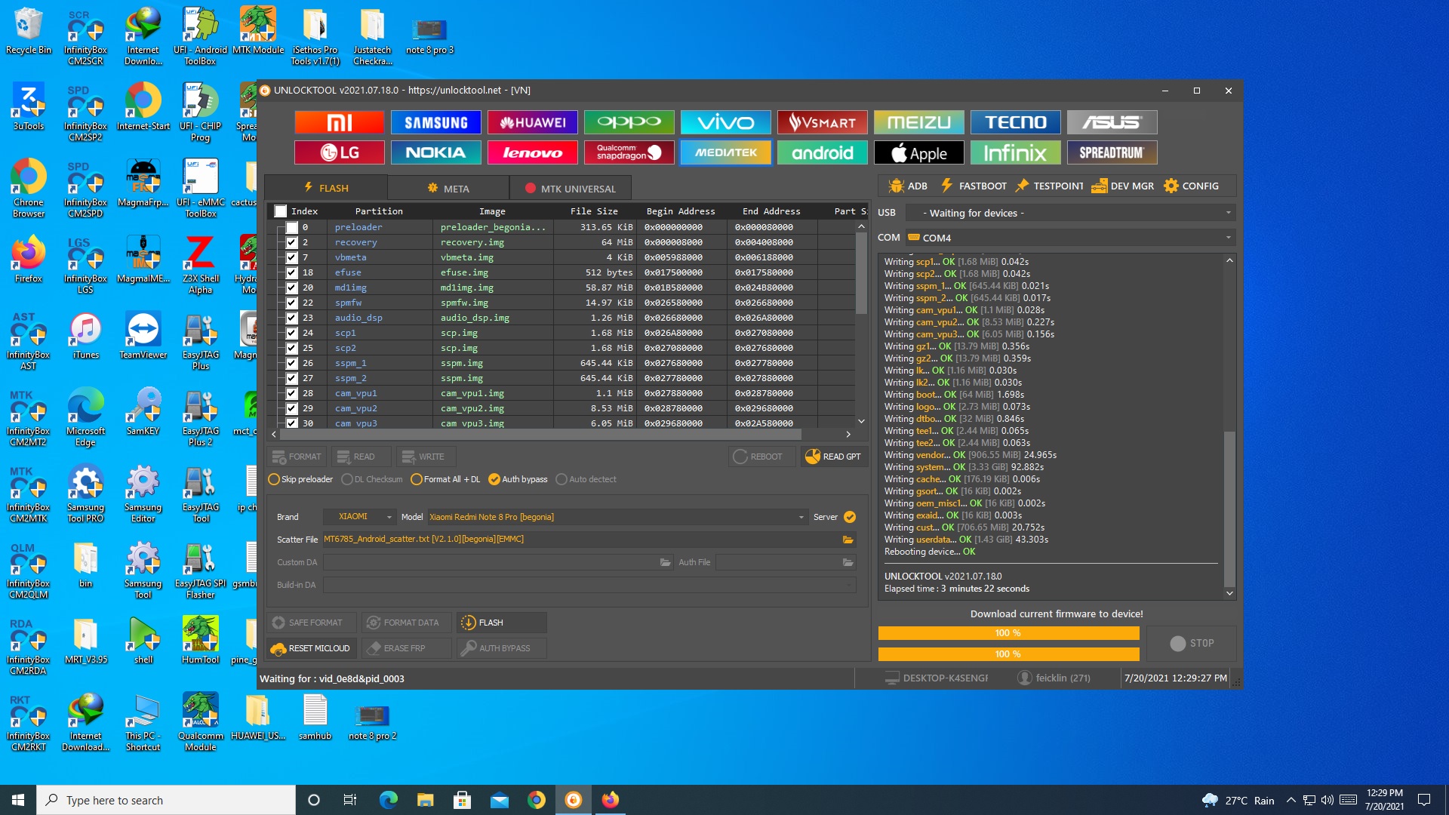Switch to the FLASH tab

pos(325,188)
